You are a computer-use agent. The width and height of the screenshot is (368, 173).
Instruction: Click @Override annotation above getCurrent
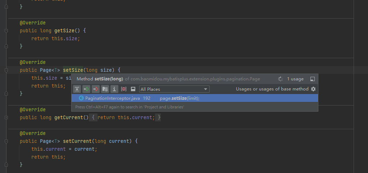(x=33, y=109)
